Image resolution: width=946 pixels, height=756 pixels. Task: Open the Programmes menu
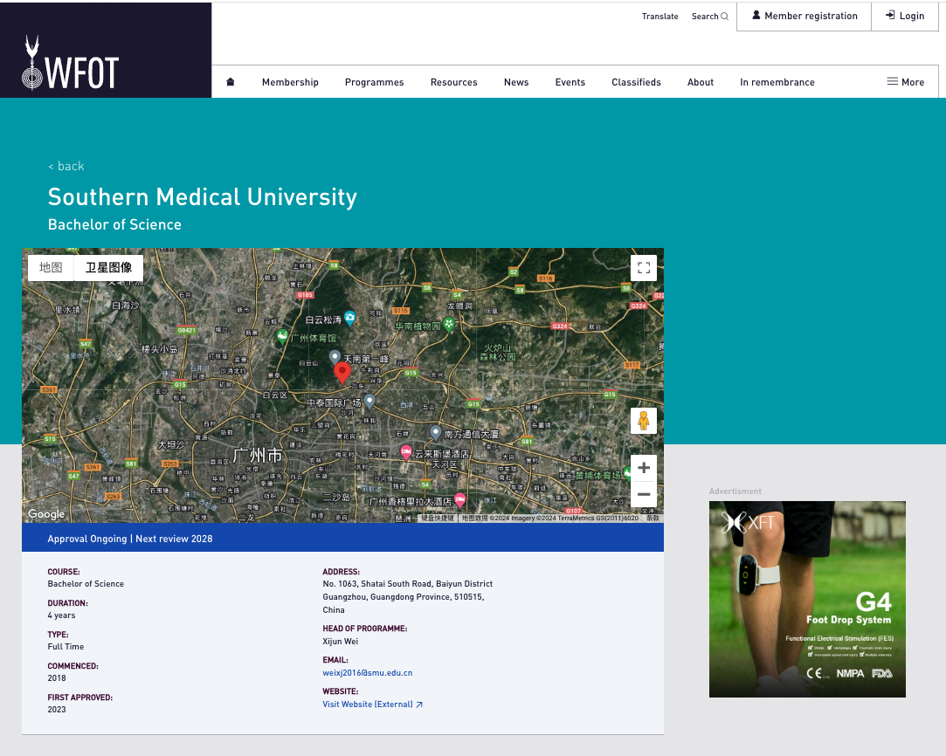tap(374, 82)
